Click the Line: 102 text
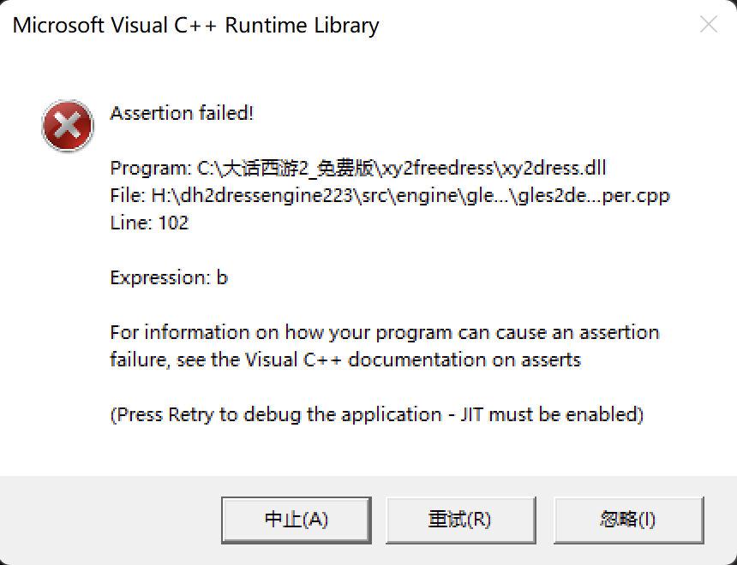Image resolution: width=737 pixels, height=565 pixels. pos(149,223)
